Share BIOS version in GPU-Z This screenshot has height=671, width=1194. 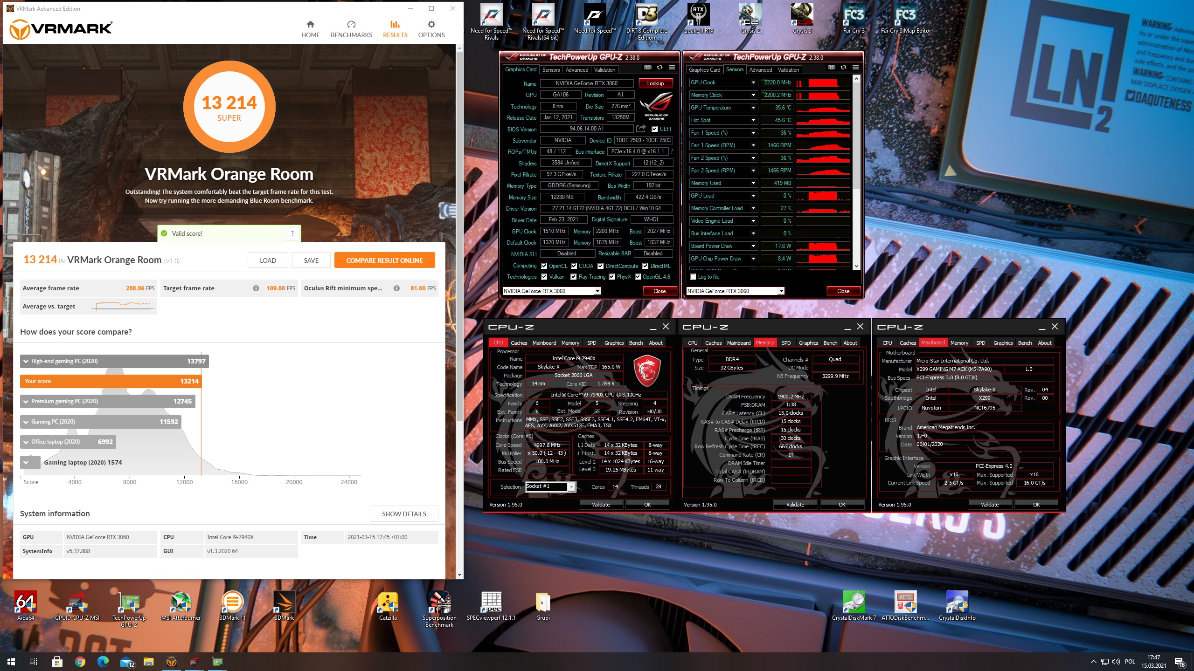click(641, 129)
